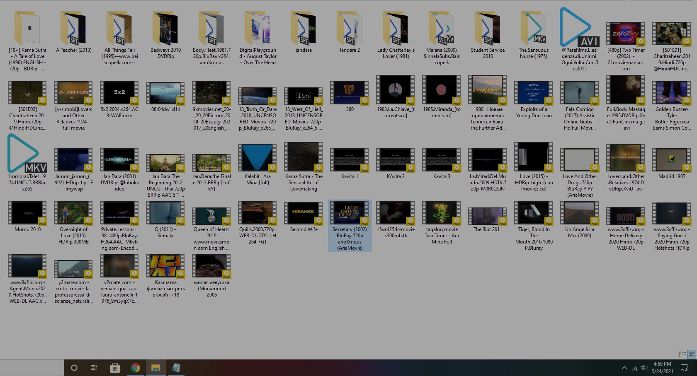Switch to details view layout icon
Image resolution: width=697 pixels, height=376 pixels.
click(682, 354)
